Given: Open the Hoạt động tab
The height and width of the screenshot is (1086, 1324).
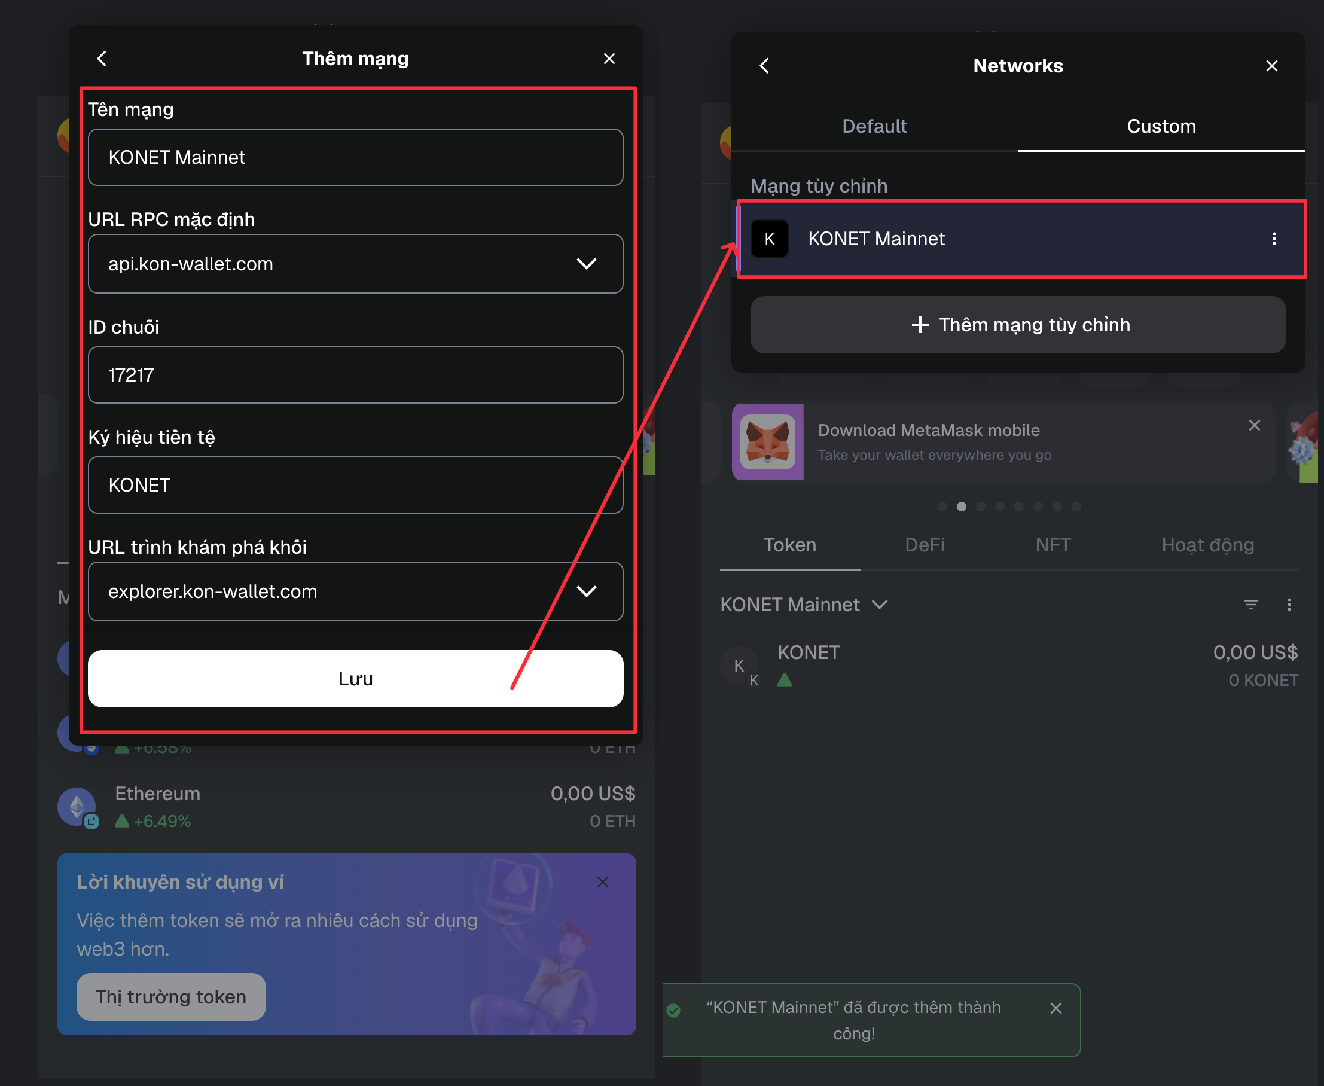Looking at the screenshot, I should tap(1207, 545).
